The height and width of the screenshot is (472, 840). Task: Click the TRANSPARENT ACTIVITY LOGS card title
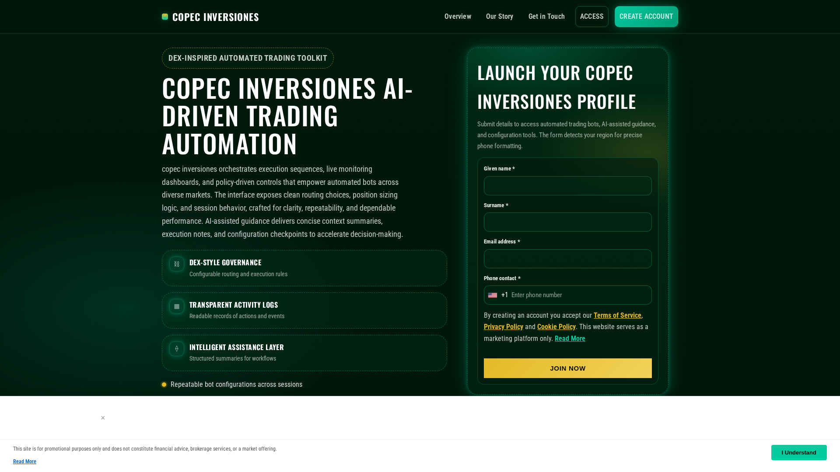pos(234,305)
